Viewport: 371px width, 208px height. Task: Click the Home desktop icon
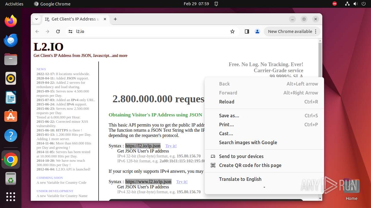pyautogui.click(x=351, y=189)
